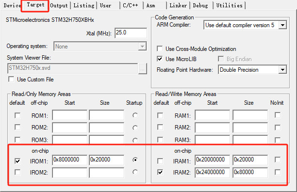Toggle the IRAM2 default checkbox
Image resolution: width=297 pixels, height=192 pixels.
point(160,172)
